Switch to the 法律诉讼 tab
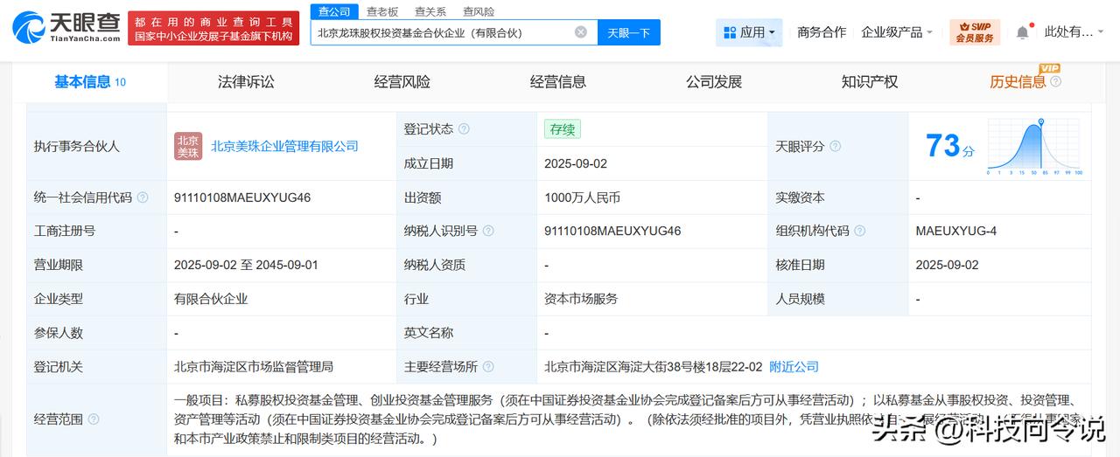Image resolution: width=1120 pixels, height=457 pixels. (x=246, y=81)
